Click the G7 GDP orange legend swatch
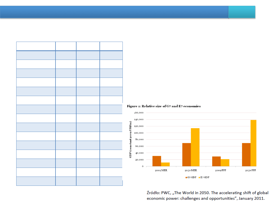The image size is (270, 202). pos(186,178)
